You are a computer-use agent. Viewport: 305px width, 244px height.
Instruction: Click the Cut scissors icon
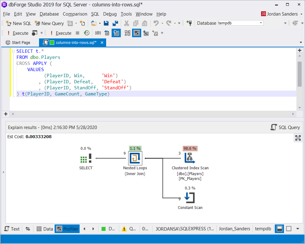click(127, 23)
